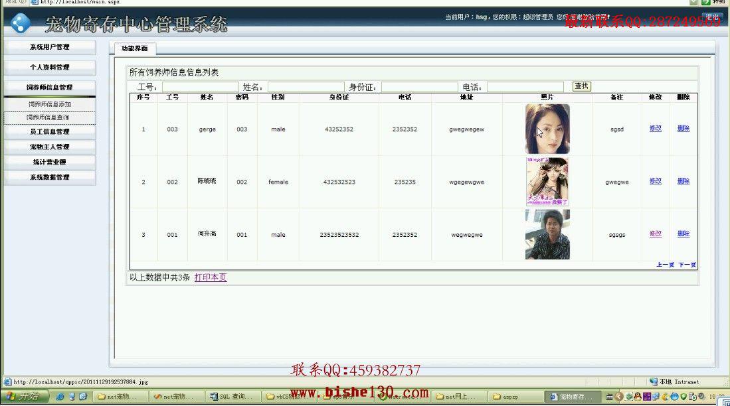The image size is (730, 406).
Task: Select 饲养师信息查询 submenu item
Action: pos(50,117)
